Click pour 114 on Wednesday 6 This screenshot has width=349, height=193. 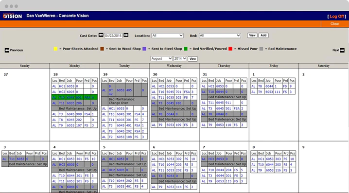click(x=179, y=187)
